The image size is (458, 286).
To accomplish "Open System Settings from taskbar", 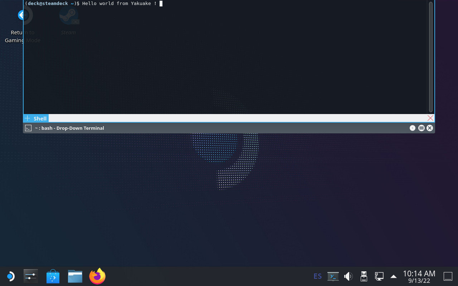I will pyautogui.click(x=30, y=276).
